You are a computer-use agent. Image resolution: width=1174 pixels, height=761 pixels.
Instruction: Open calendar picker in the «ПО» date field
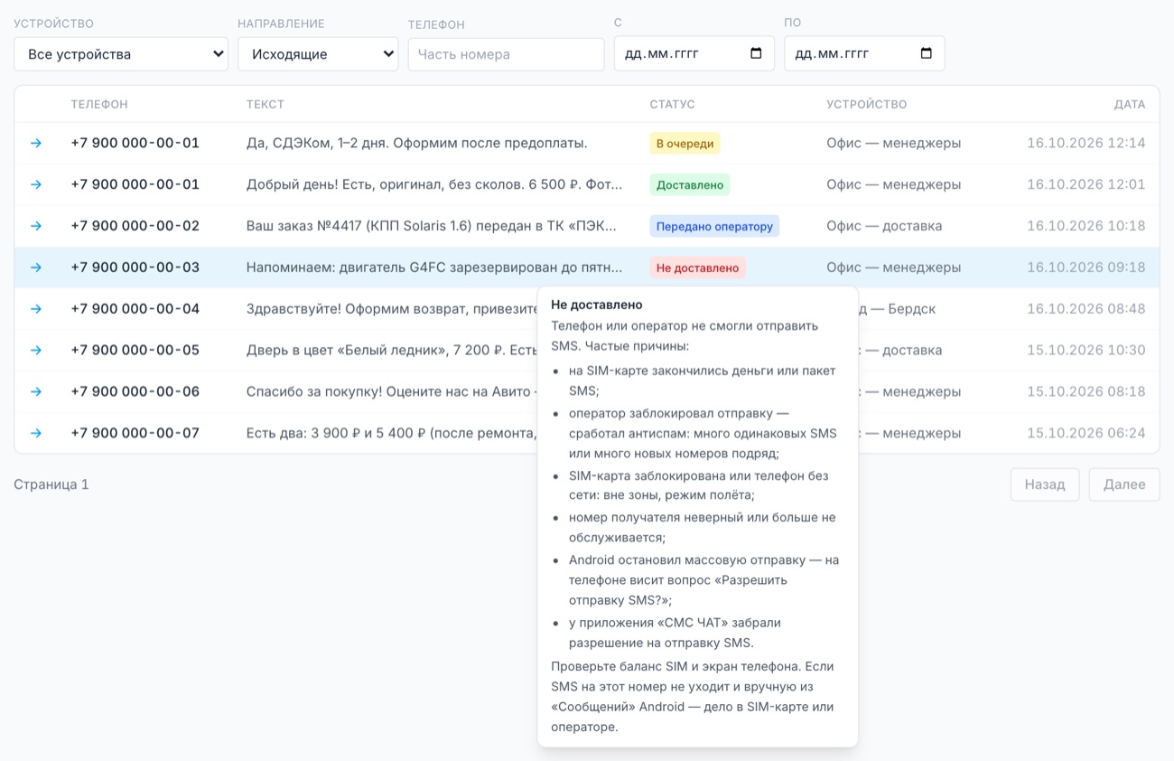click(926, 53)
